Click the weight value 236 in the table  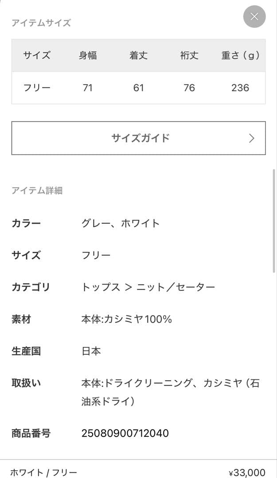pos(240,88)
